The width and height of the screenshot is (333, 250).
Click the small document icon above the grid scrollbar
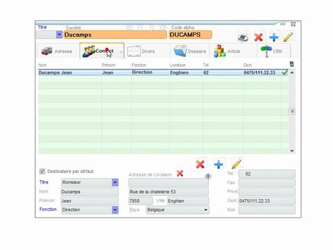(x=291, y=64)
